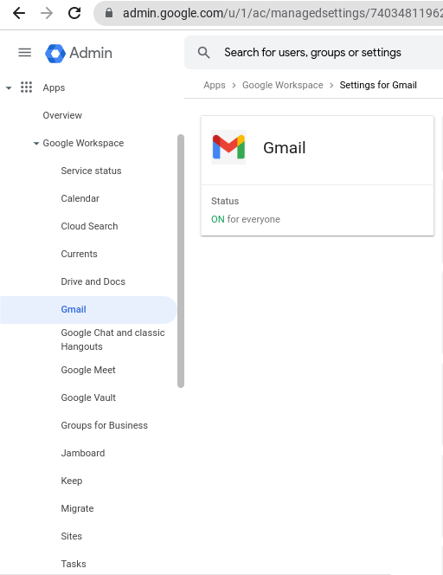The width and height of the screenshot is (443, 575).
Task: Collapse the Google Workspace tree arrow
Action: click(x=36, y=144)
